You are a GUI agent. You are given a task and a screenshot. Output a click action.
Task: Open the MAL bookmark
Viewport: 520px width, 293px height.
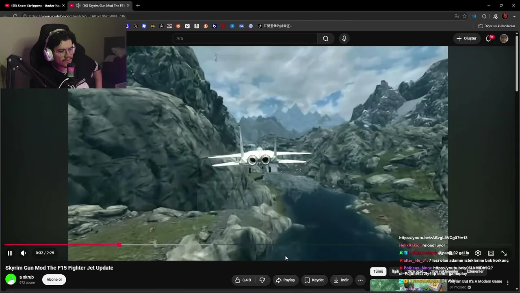click(x=242, y=26)
